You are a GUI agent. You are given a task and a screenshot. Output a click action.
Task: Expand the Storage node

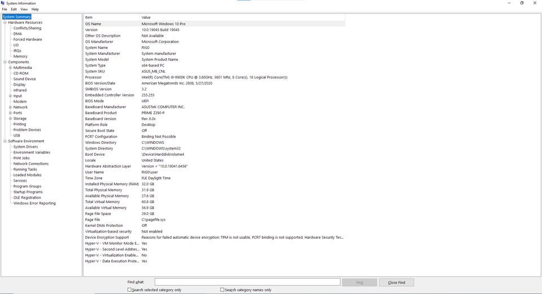click(x=10, y=119)
